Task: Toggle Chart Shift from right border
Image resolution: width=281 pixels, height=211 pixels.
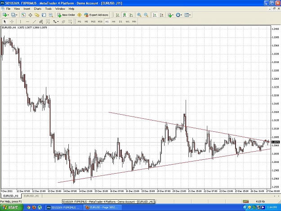Action: (161, 15)
